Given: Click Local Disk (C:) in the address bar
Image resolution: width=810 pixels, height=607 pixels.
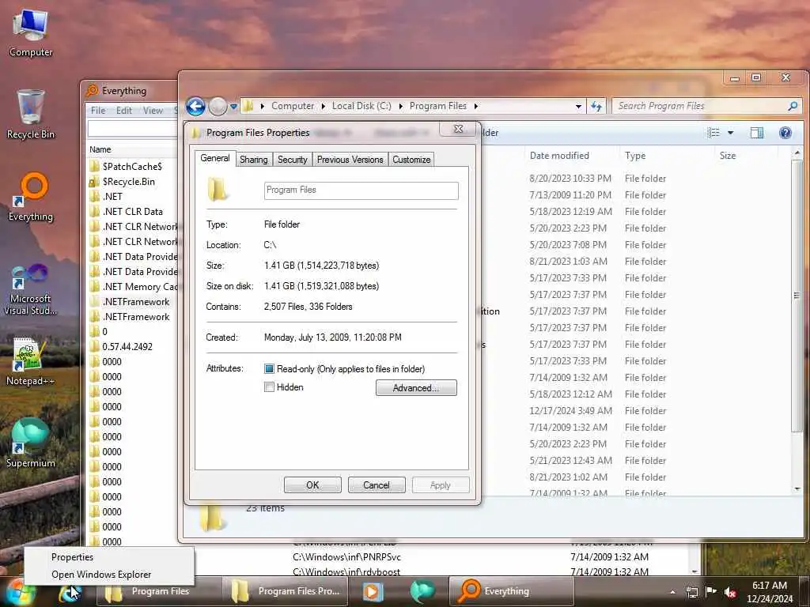Looking at the screenshot, I should pos(361,106).
